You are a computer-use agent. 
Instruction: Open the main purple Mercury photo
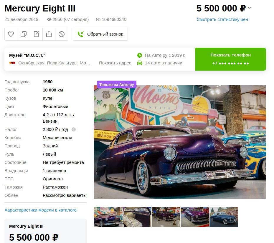[180, 142]
